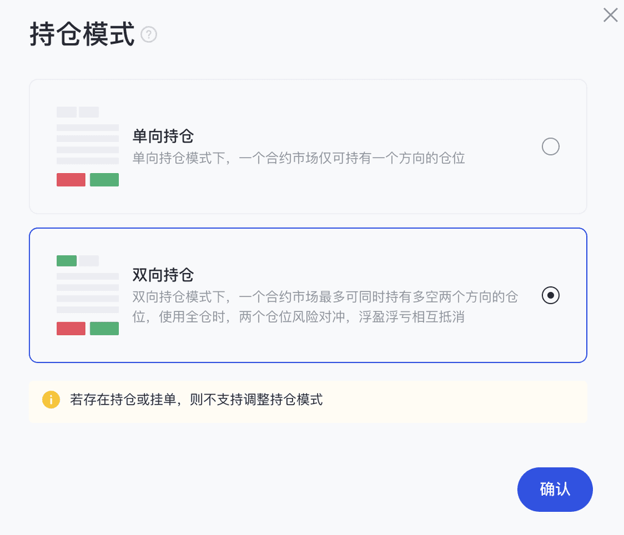This screenshot has width=624, height=535.
Task: Click the yellow info icon in the notice
Action: tap(51, 400)
